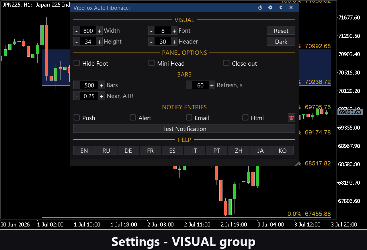Enable Push notifications checkbox
Screen dimensions: 367x250
(77, 118)
